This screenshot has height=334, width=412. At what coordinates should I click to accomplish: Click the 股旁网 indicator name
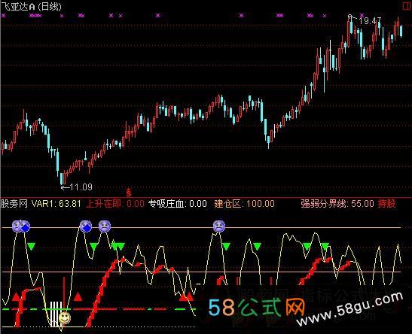tap(14, 204)
